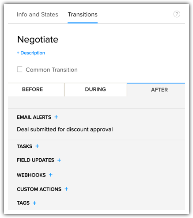Add a tag using the plus icon
The image size is (193, 218).
click(x=34, y=203)
